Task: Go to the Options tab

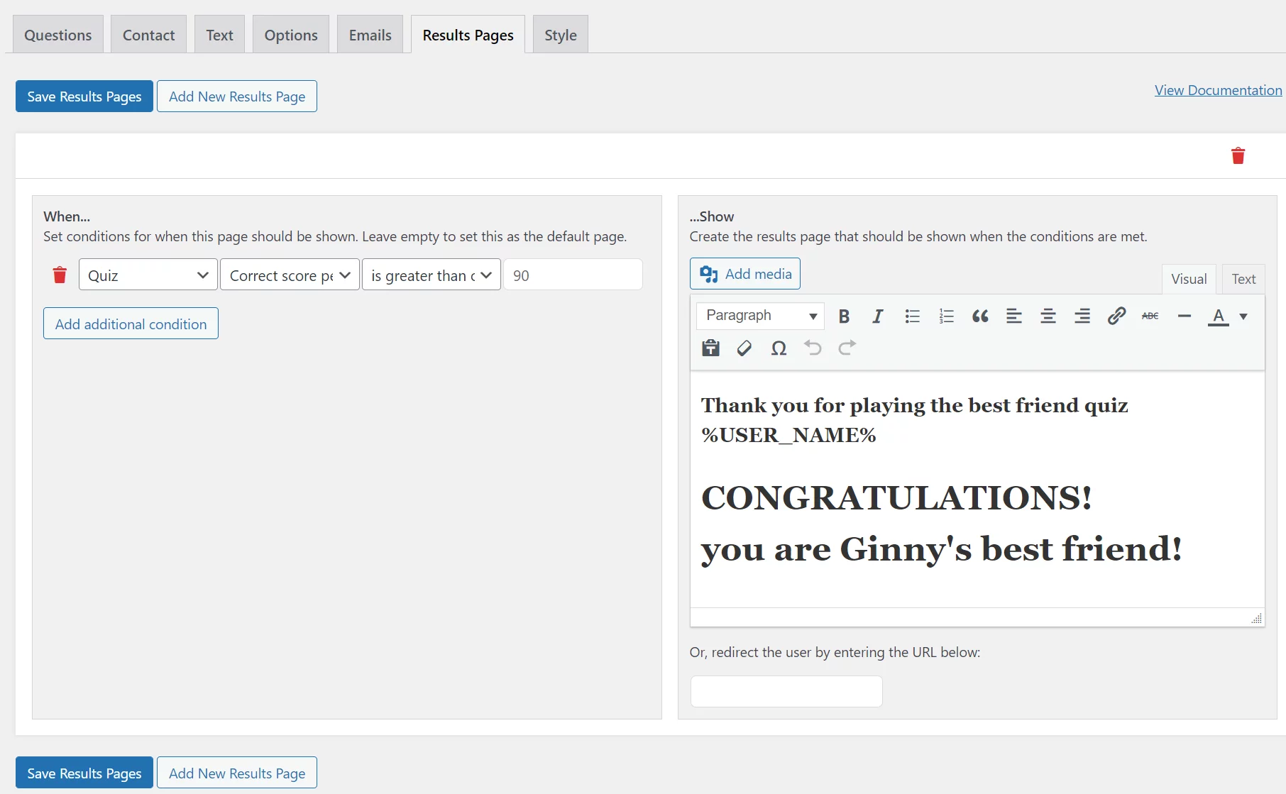Action: pyautogui.click(x=291, y=35)
